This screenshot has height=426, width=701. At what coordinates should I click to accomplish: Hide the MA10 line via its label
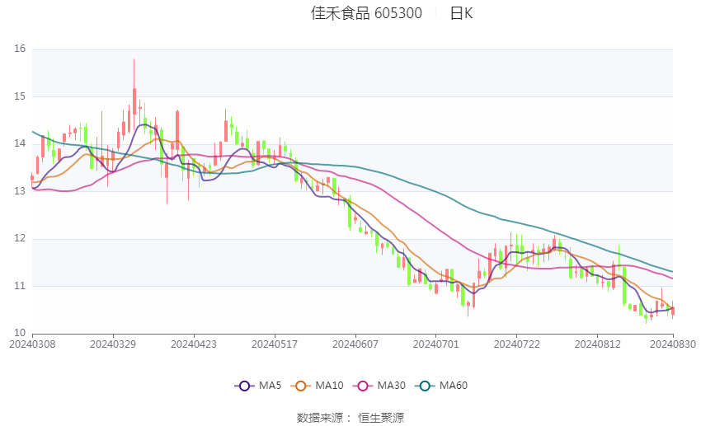point(329,386)
